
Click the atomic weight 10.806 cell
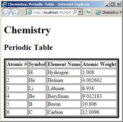[x=99, y=104]
